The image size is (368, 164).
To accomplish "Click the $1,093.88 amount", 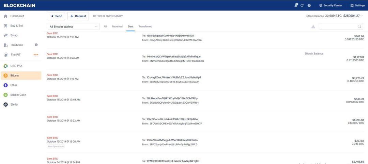I will [358, 120].
